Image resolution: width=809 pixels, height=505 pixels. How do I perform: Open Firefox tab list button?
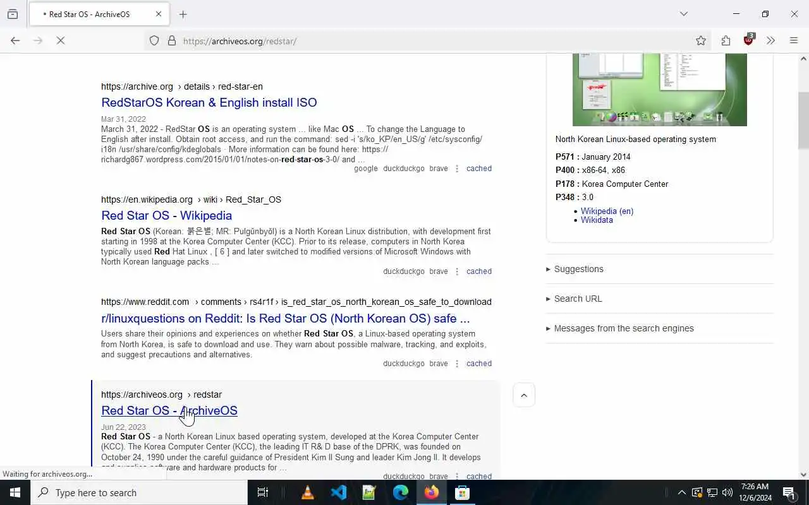coord(13,14)
